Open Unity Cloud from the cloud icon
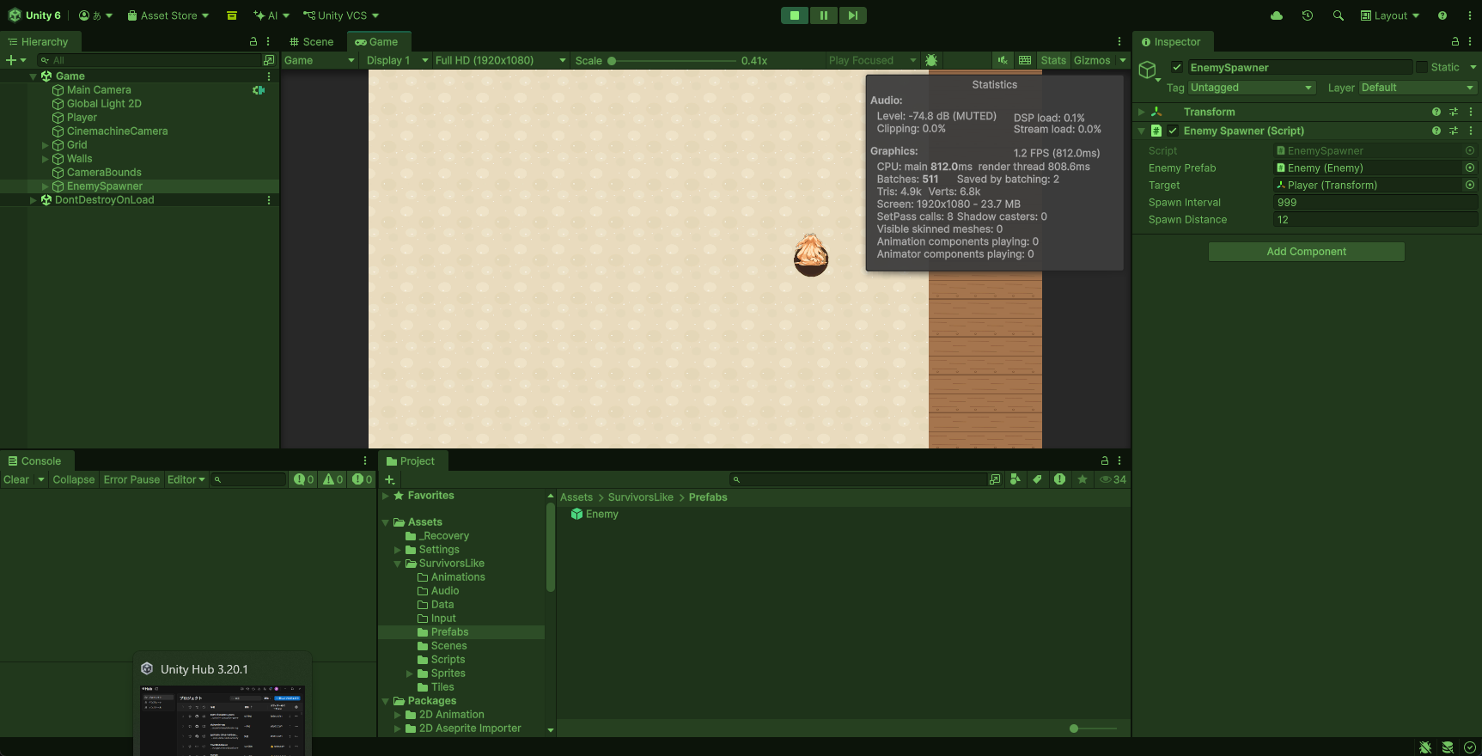The image size is (1482, 756). tap(1277, 15)
